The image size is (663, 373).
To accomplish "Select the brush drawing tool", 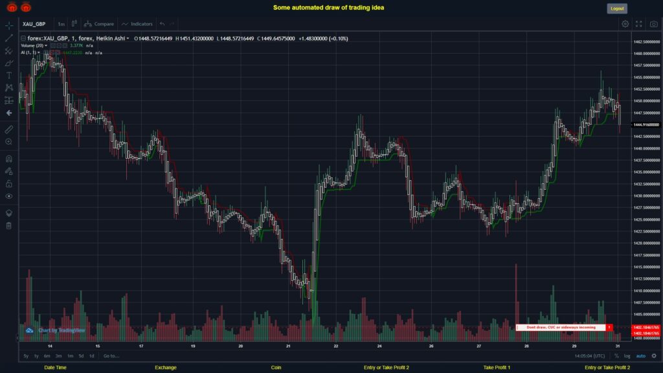I will (x=9, y=63).
